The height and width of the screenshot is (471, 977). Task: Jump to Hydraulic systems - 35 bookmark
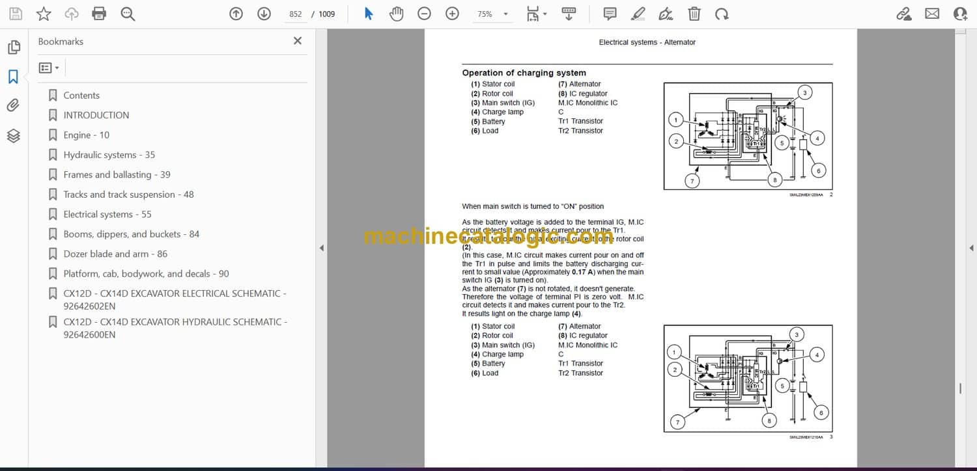(109, 155)
